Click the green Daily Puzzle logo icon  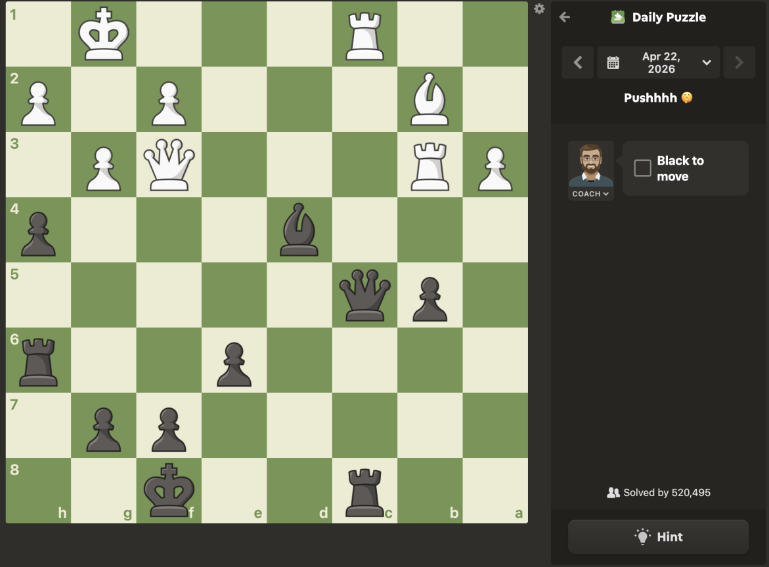pyautogui.click(x=617, y=17)
